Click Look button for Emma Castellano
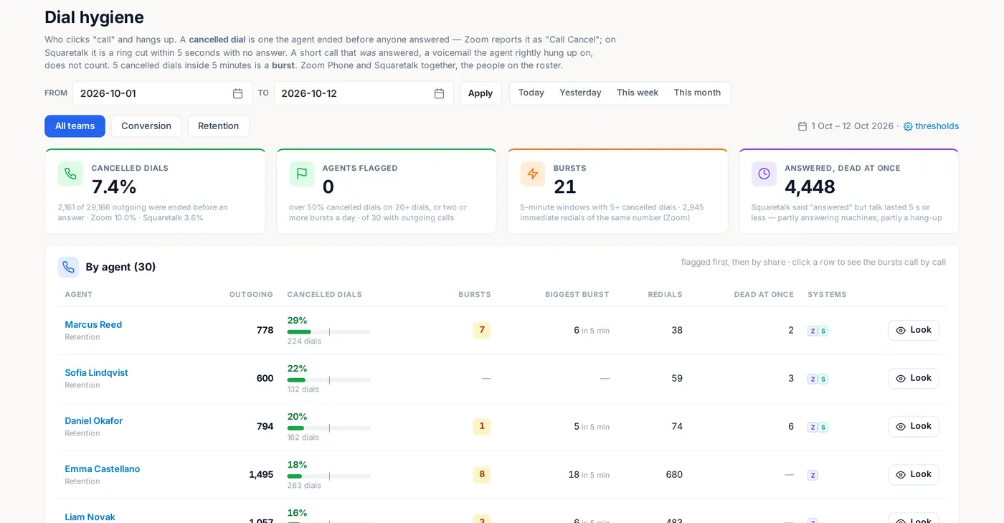The image size is (1004, 523). point(914,474)
